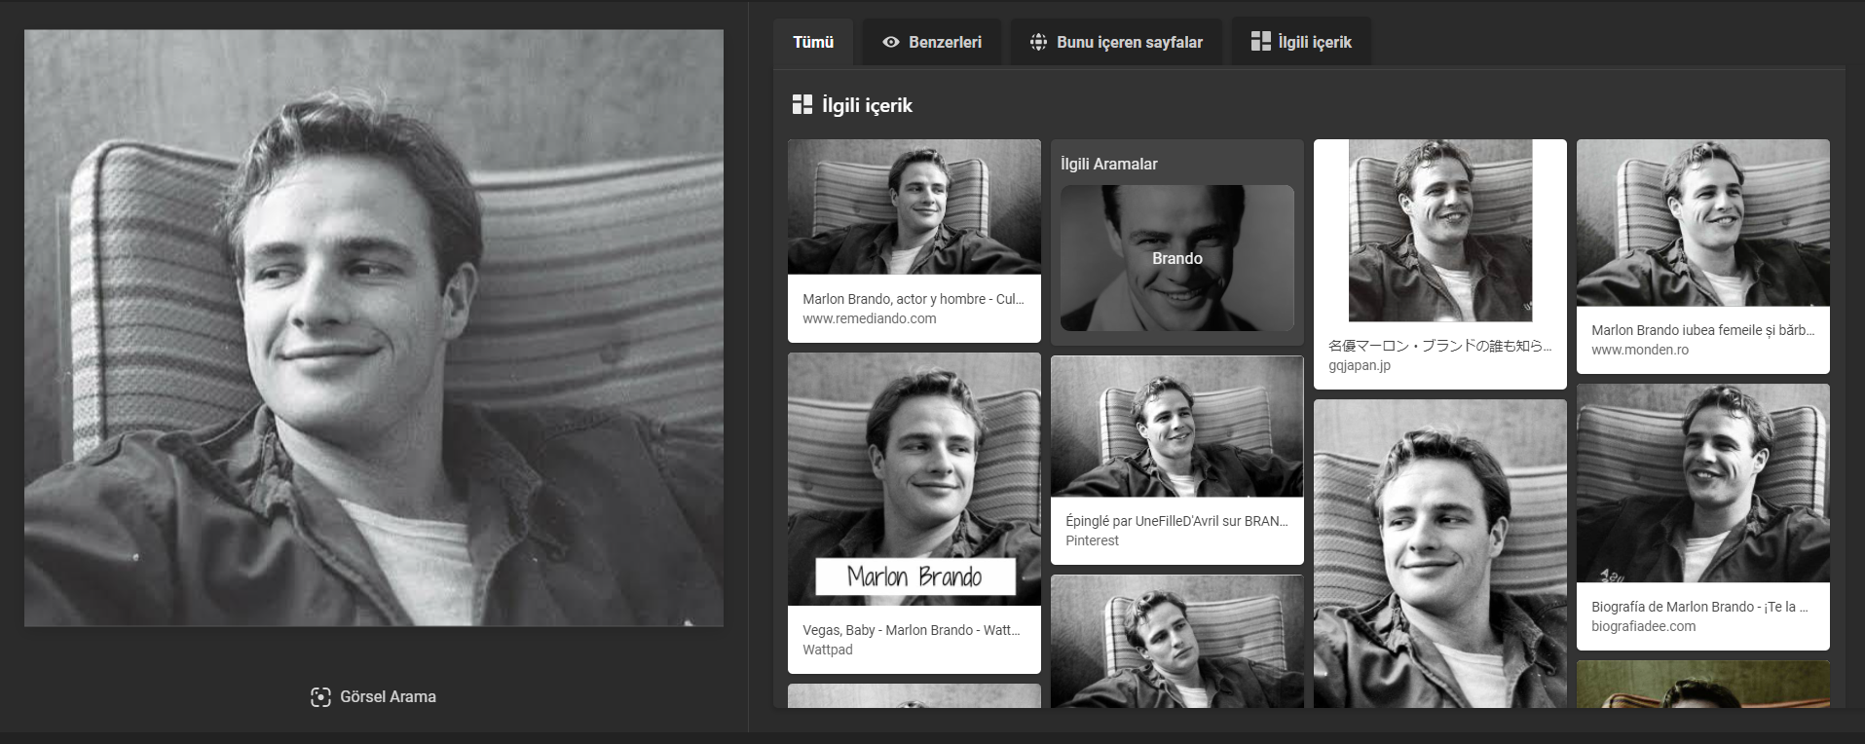
Task: Open the gqjapan.jp result image
Action: click(x=1440, y=230)
